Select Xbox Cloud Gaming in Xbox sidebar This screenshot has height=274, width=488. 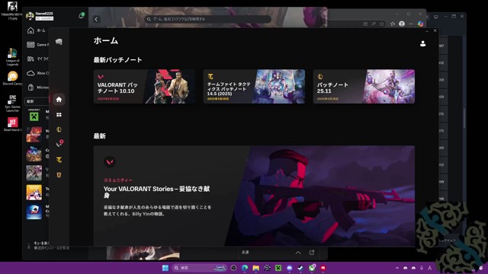click(37, 73)
